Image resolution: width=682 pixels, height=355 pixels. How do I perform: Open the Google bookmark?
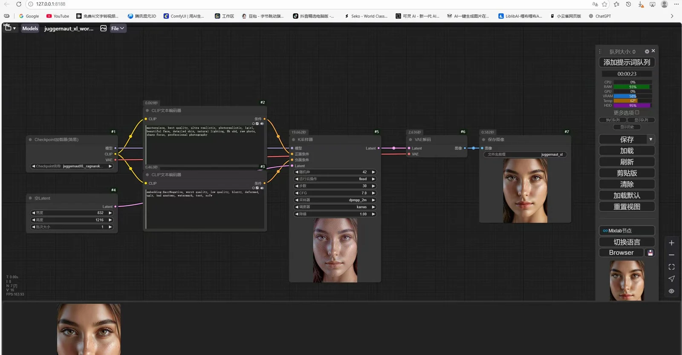point(29,16)
